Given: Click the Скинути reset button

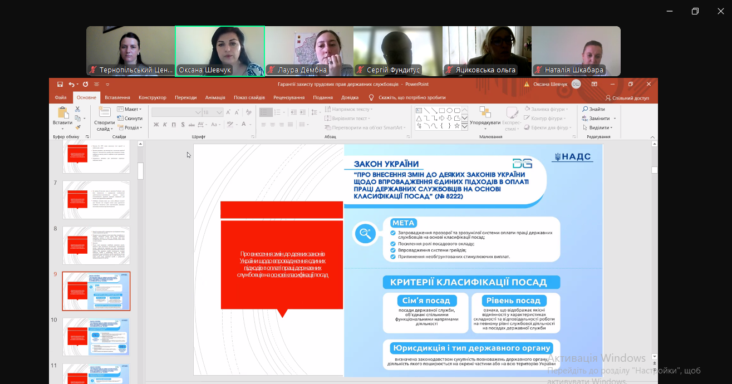Looking at the screenshot, I should [130, 119].
